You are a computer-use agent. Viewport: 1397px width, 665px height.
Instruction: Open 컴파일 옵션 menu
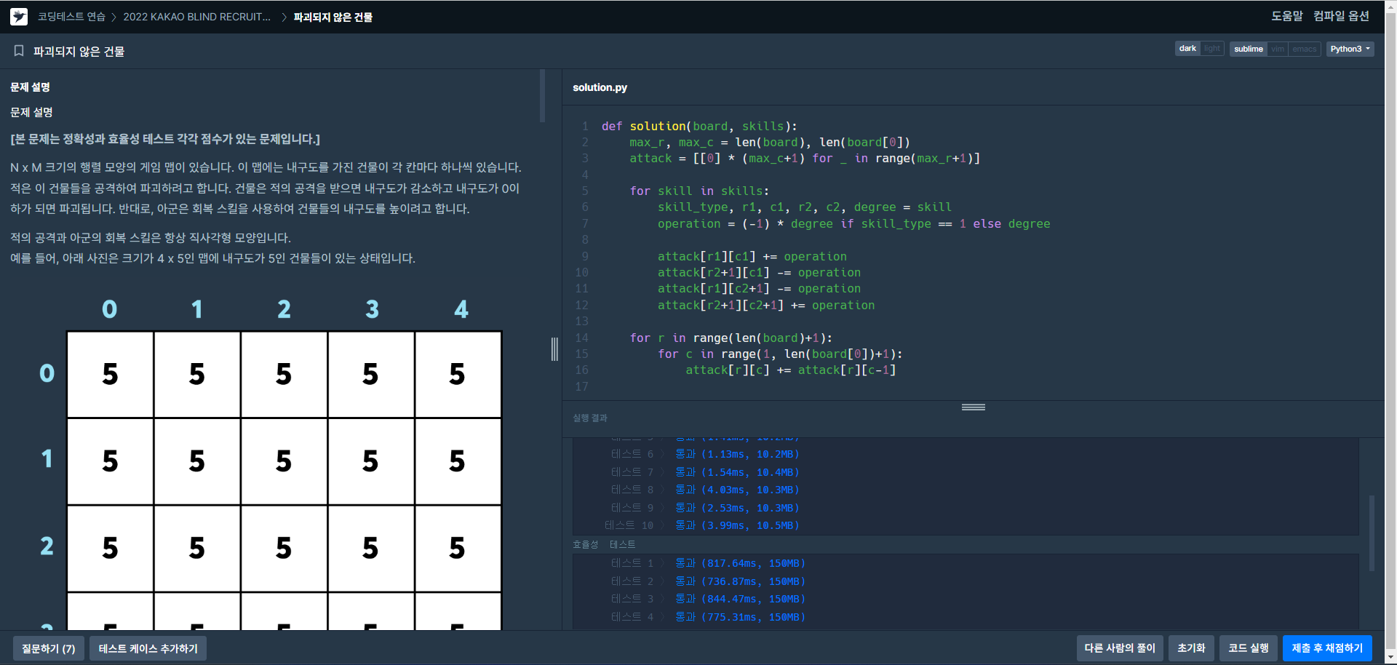point(1341,16)
